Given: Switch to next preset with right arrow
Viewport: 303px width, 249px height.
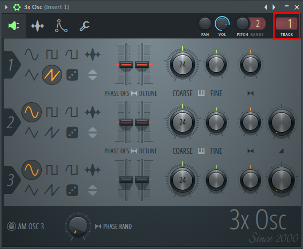Looking at the screenshot, I should 274,7.
